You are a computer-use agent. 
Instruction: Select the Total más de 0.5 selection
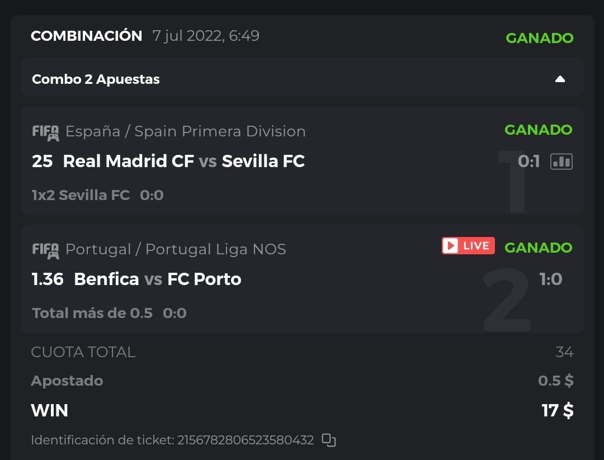[x=92, y=313]
